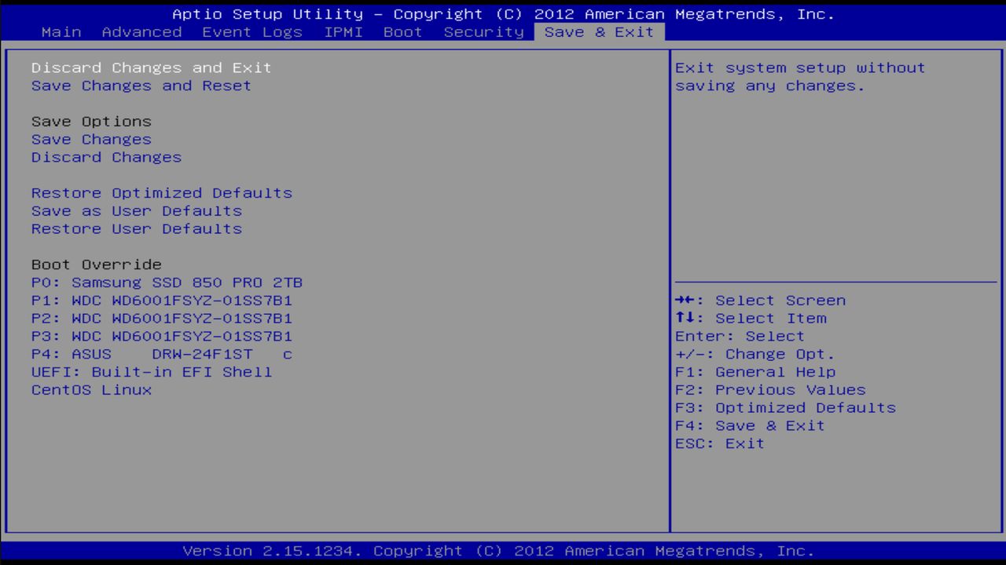Select Restore User Defaults

(x=137, y=229)
